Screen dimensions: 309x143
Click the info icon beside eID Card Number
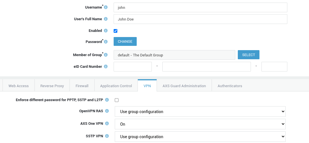point(106,66)
